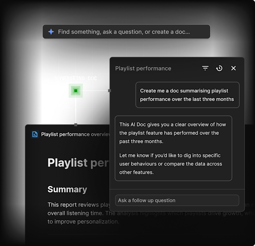
Task: Click the 'Let me know if you'd like' paragraph
Action: coord(170,164)
